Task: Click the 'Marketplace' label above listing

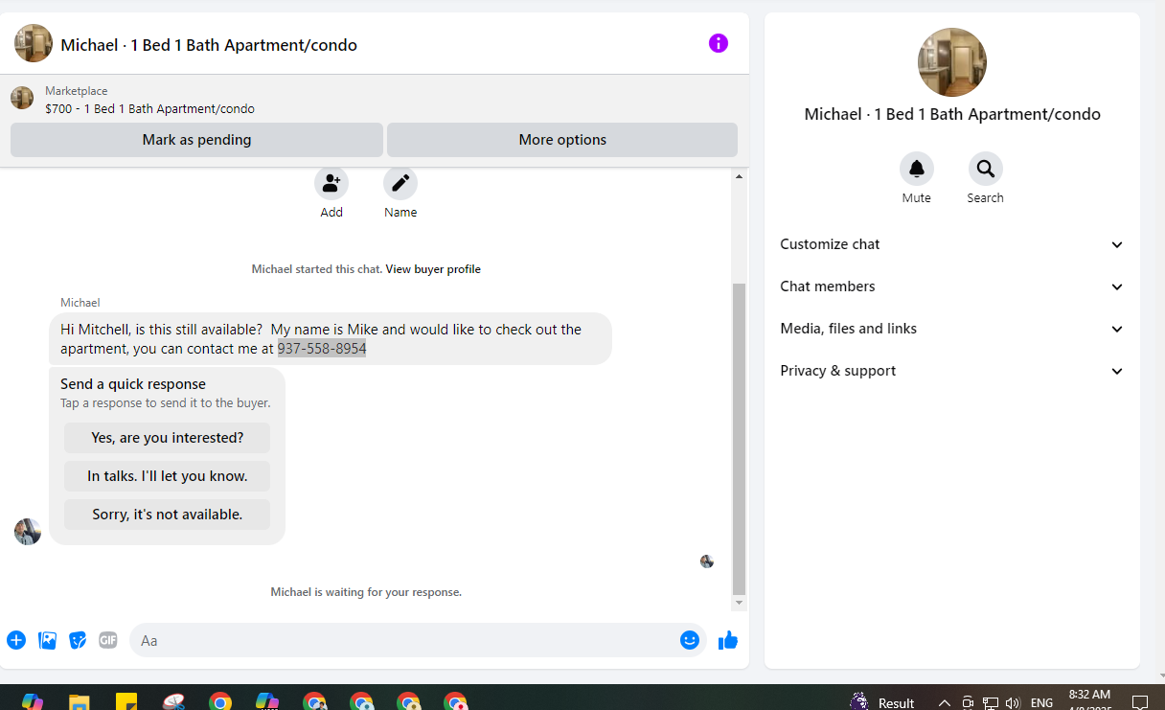Action: pyautogui.click(x=77, y=91)
